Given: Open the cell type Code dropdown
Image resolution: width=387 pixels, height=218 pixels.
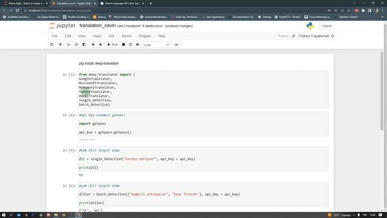Looking at the screenshot, I should tap(156, 45).
